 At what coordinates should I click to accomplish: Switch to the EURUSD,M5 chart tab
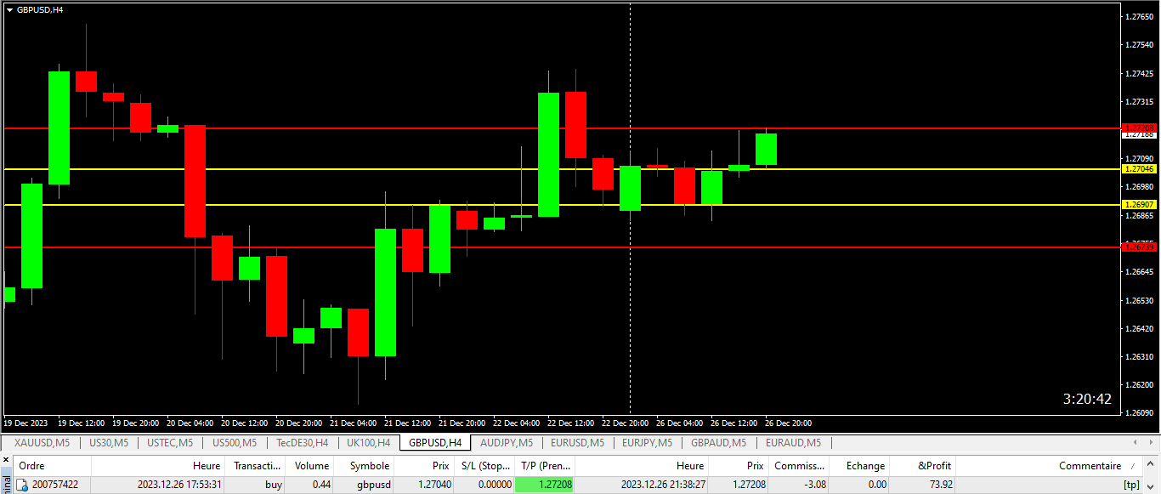click(577, 443)
